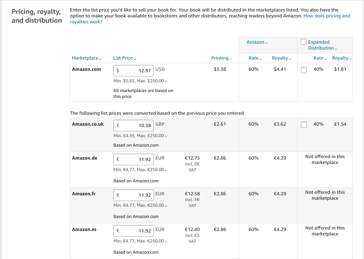Image resolution: width=364 pixels, height=259 pixels.
Task: Open the List Price column dropdown
Action: (125, 58)
